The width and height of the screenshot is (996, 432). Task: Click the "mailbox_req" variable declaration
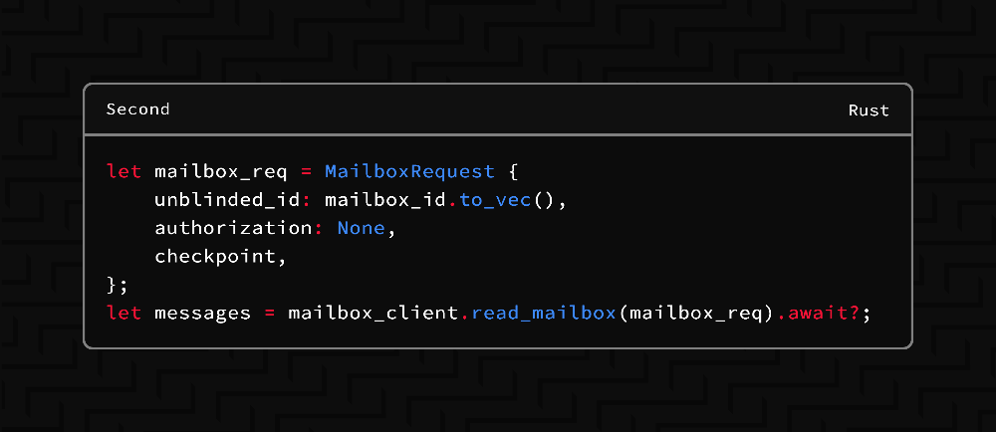click(221, 171)
